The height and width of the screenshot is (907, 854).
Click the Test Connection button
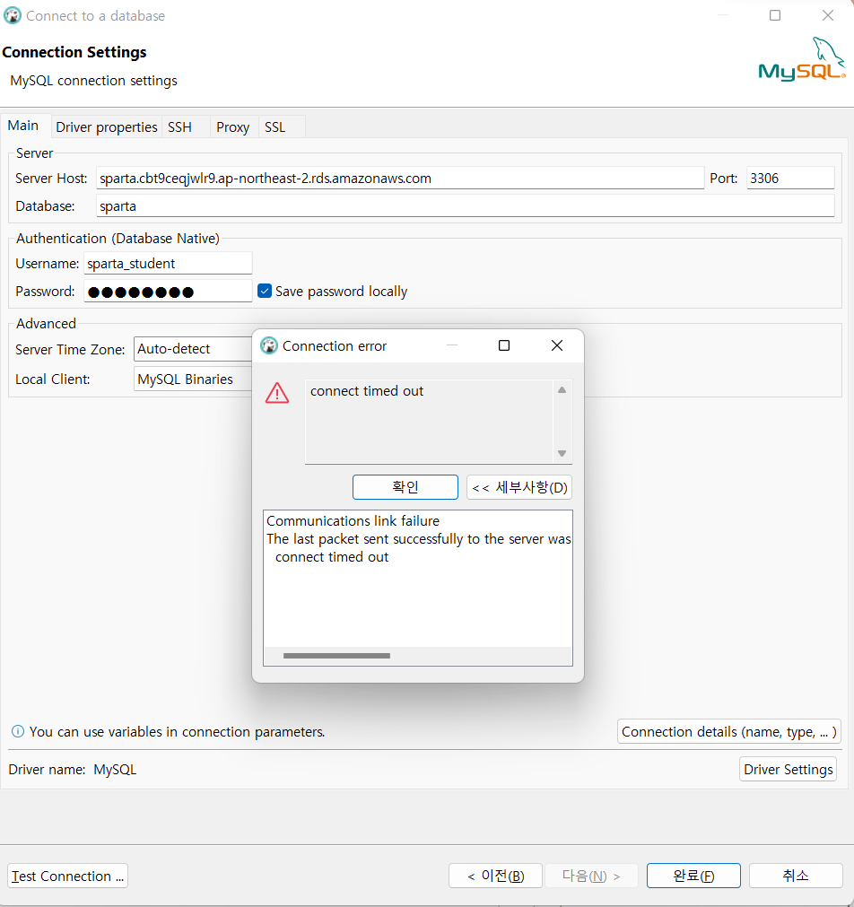pyautogui.click(x=67, y=876)
